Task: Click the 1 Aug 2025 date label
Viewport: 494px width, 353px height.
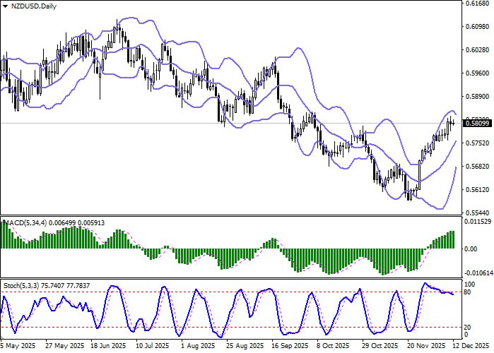Action: tap(198, 347)
